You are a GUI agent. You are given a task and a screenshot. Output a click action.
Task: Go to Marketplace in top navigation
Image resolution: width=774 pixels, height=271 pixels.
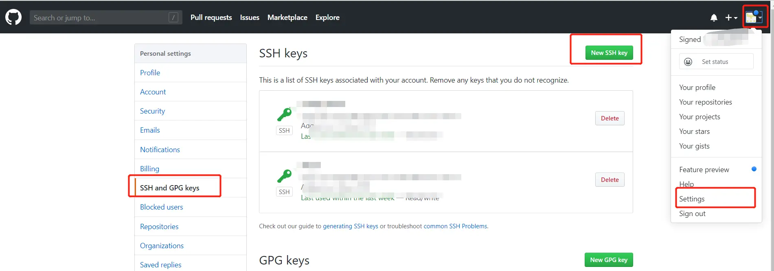click(287, 17)
